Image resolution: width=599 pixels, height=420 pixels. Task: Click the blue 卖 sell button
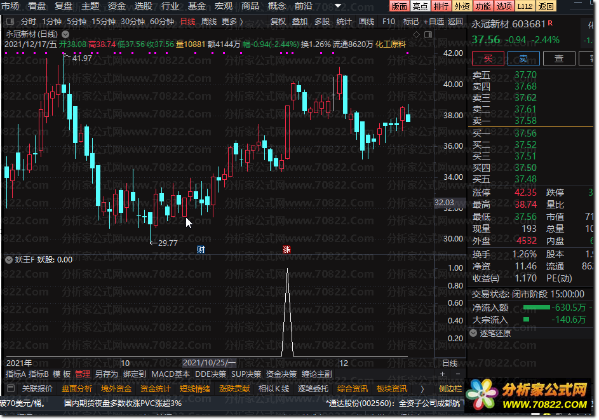pyautogui.click(x=523, y=58)
